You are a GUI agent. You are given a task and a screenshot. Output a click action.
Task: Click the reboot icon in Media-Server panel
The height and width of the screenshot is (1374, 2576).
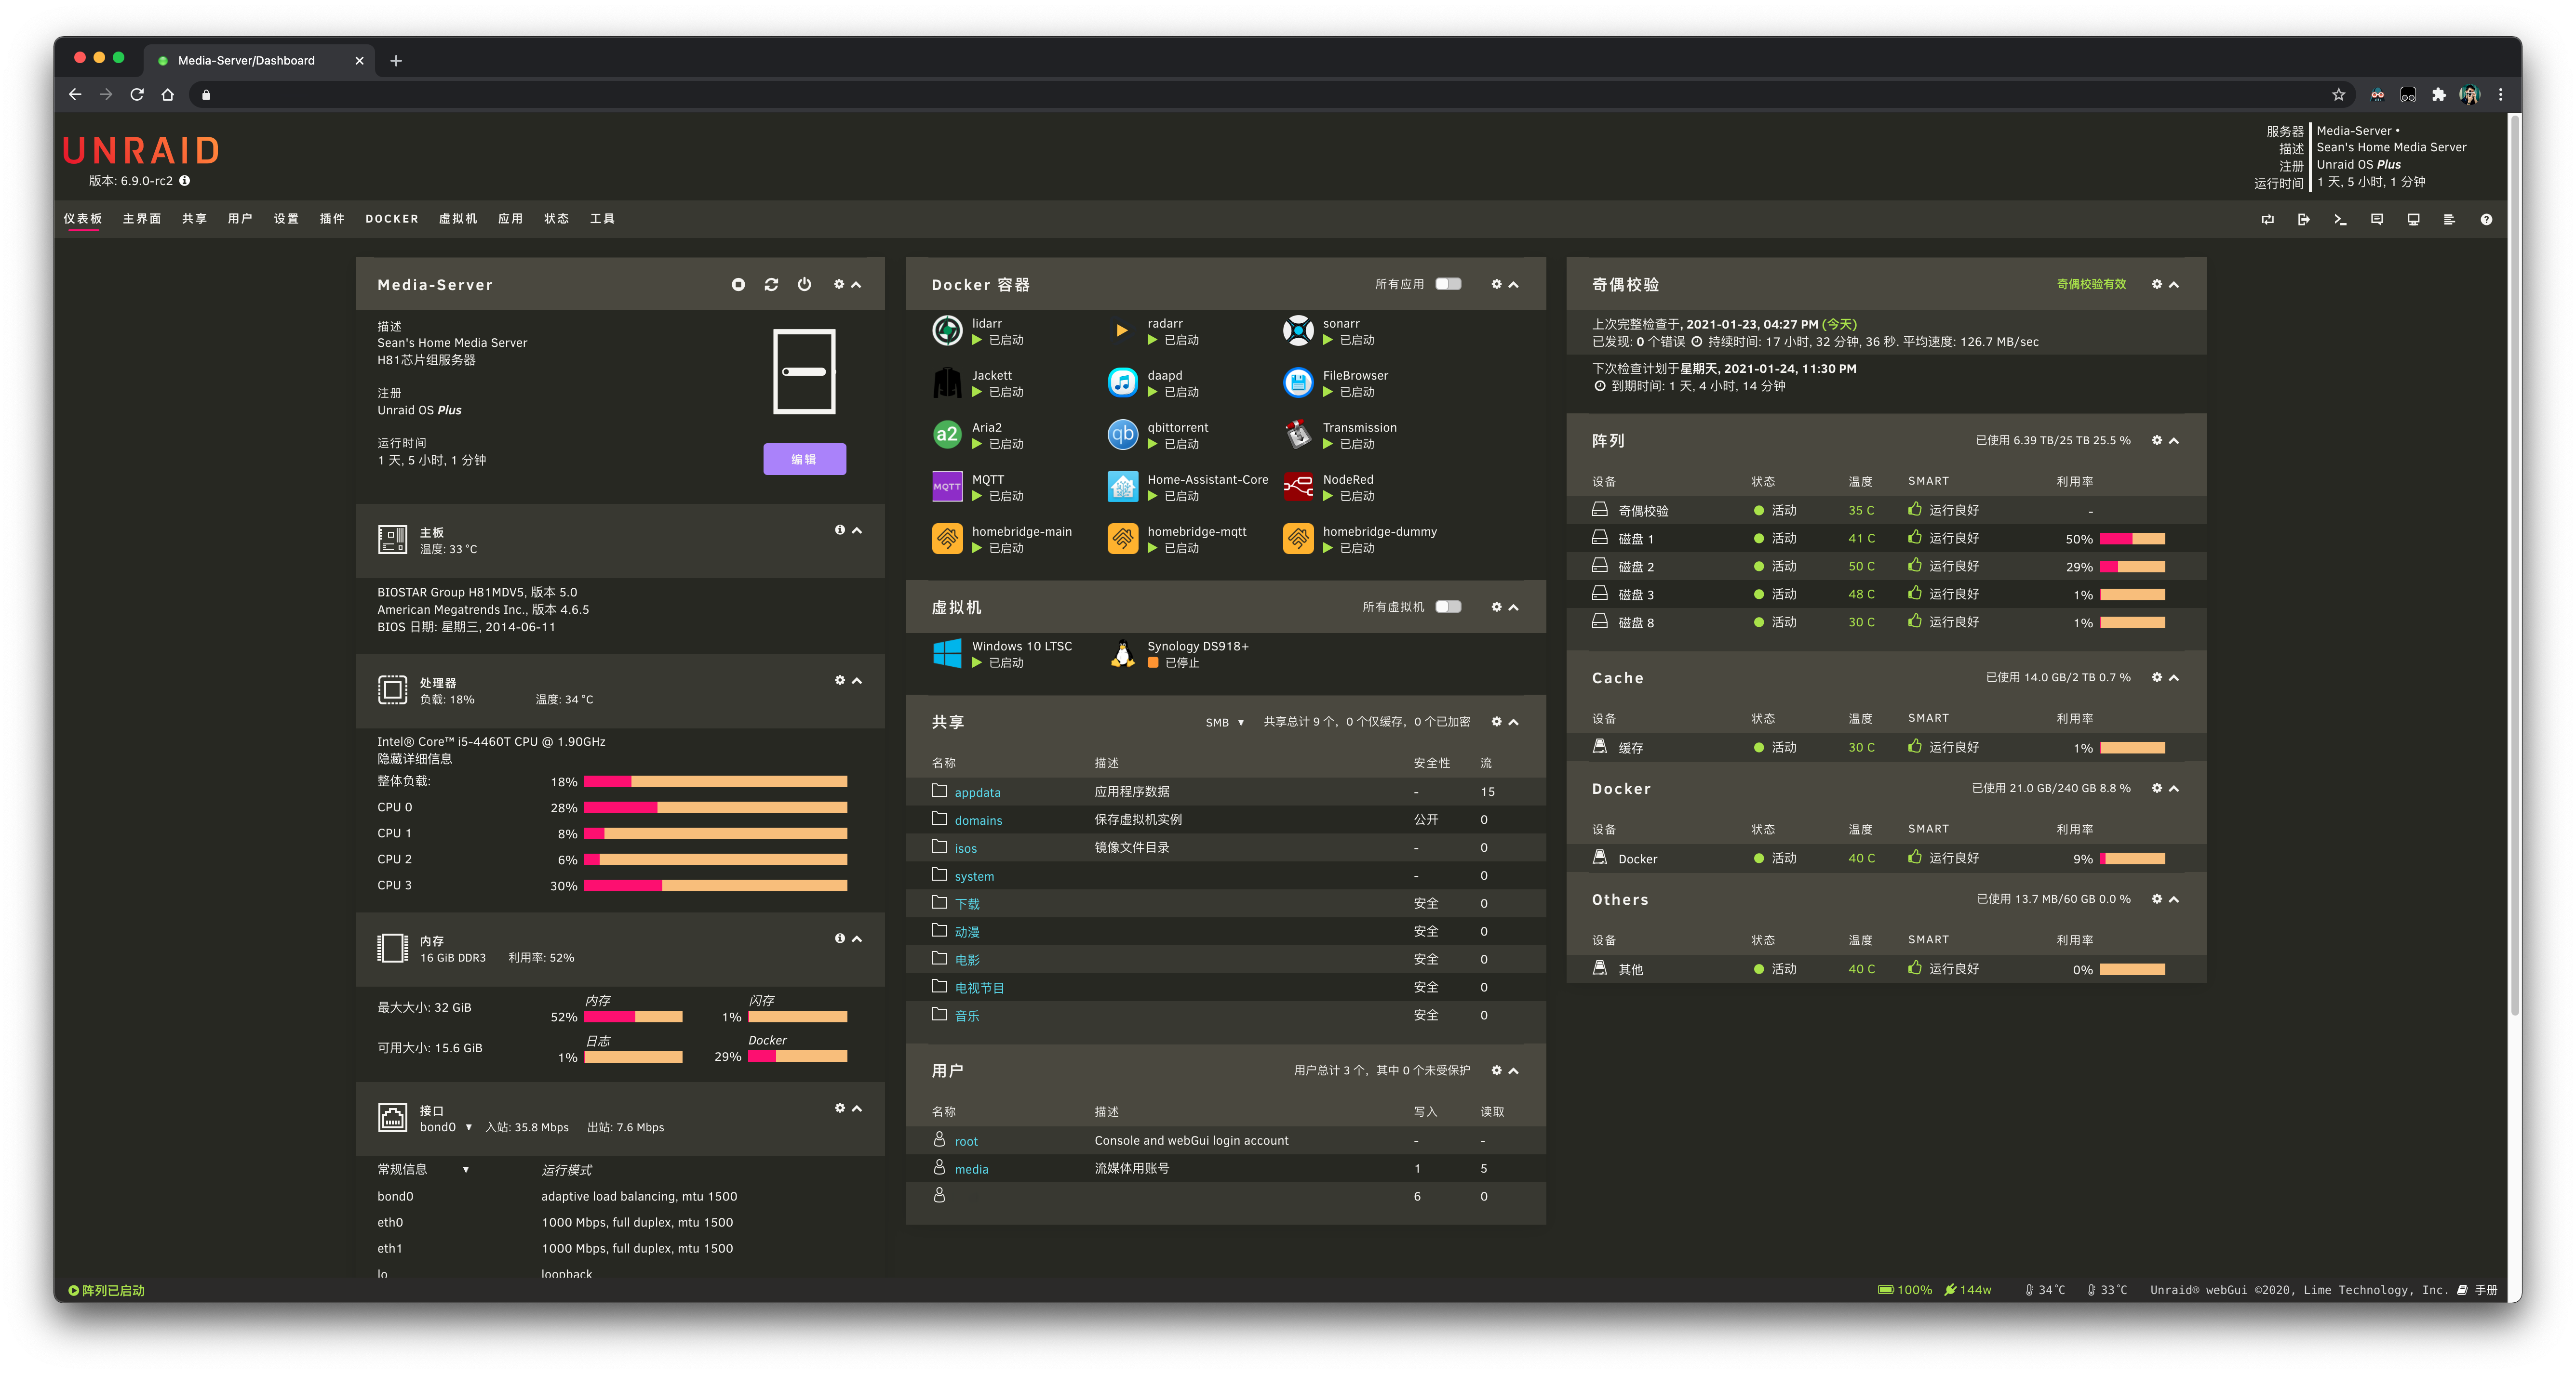pos(771,285)
